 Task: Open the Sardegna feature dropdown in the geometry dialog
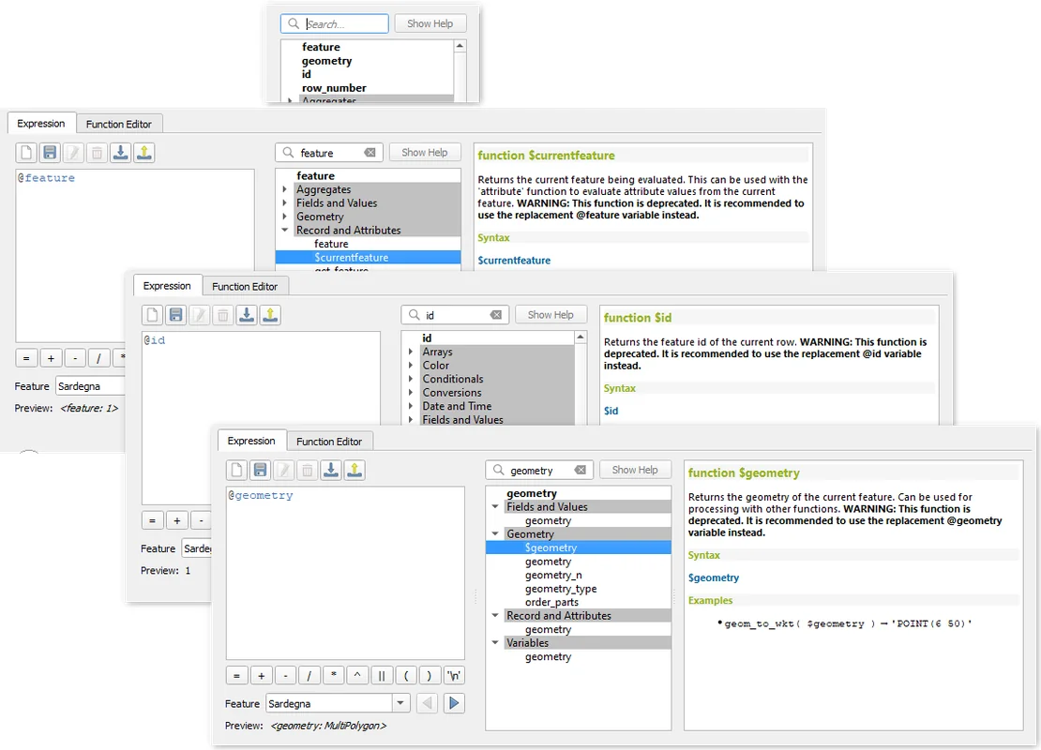400,703
